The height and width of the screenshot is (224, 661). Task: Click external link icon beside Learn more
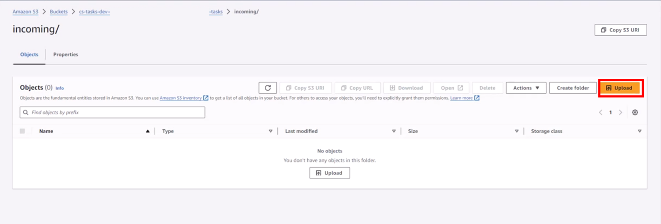point(477,98)
